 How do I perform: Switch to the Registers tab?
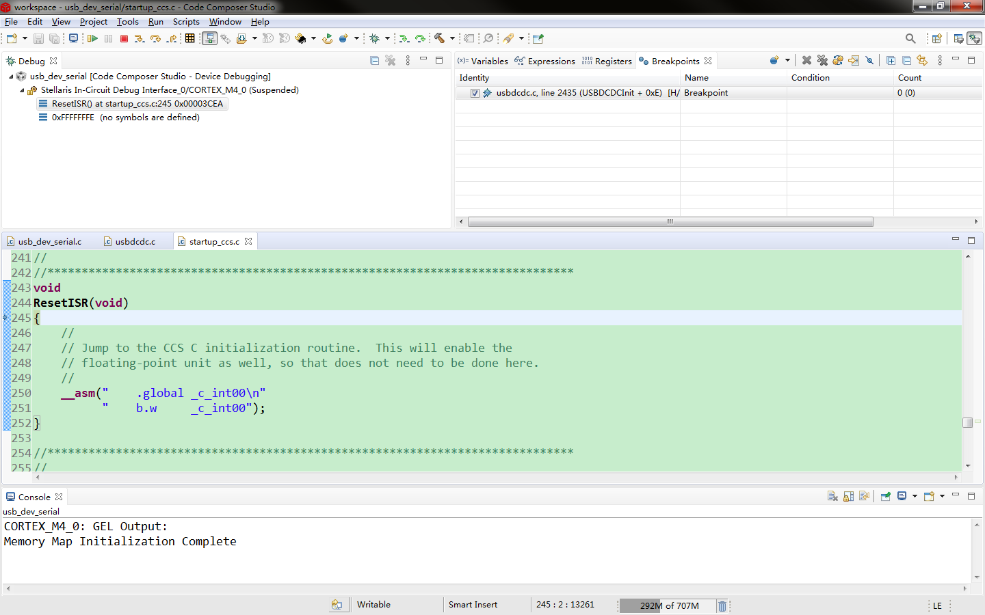coord(607,61)
